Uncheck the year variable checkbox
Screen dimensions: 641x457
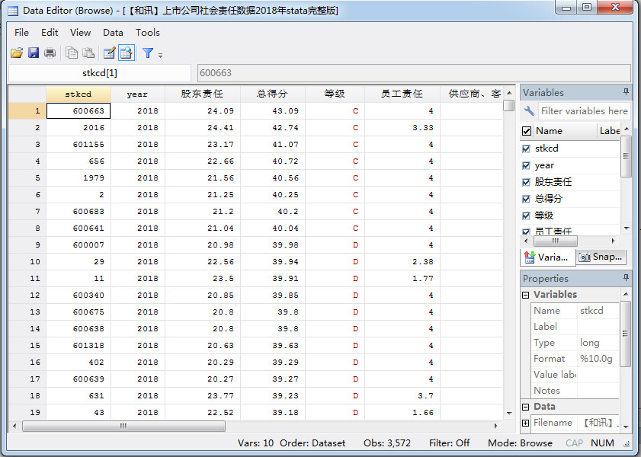click(x=527, y=165)
